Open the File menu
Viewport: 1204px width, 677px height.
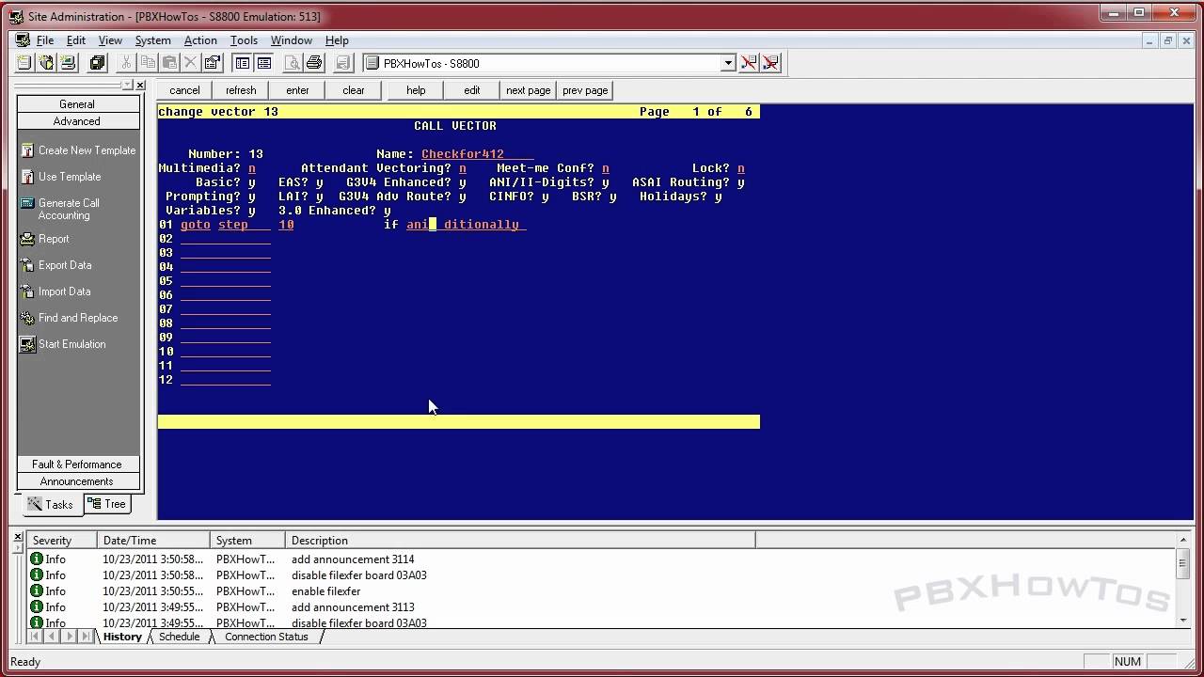[44, 40]
